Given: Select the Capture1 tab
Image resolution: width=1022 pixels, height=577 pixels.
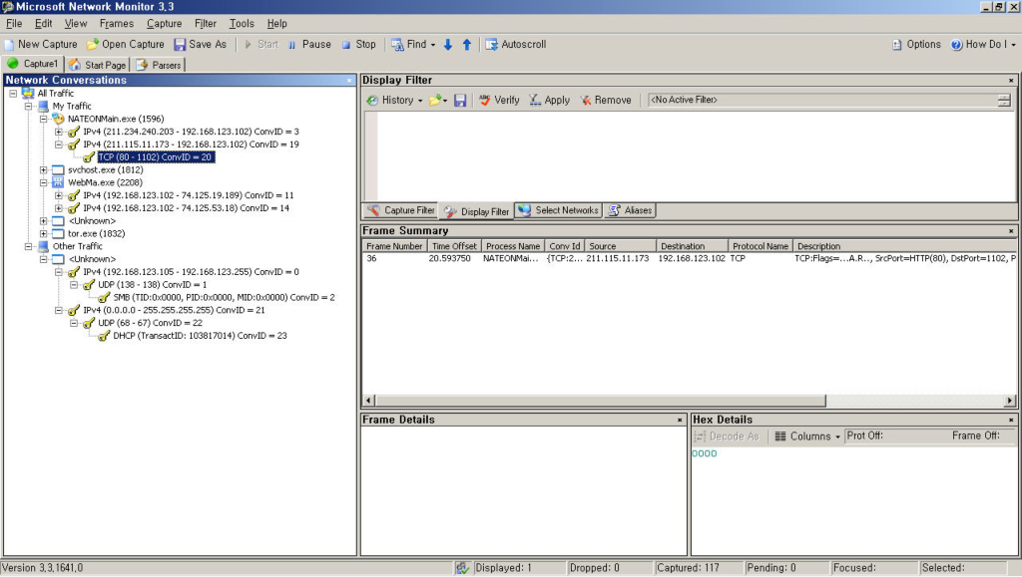Looking at the screenshot, I should click(33, 64).
